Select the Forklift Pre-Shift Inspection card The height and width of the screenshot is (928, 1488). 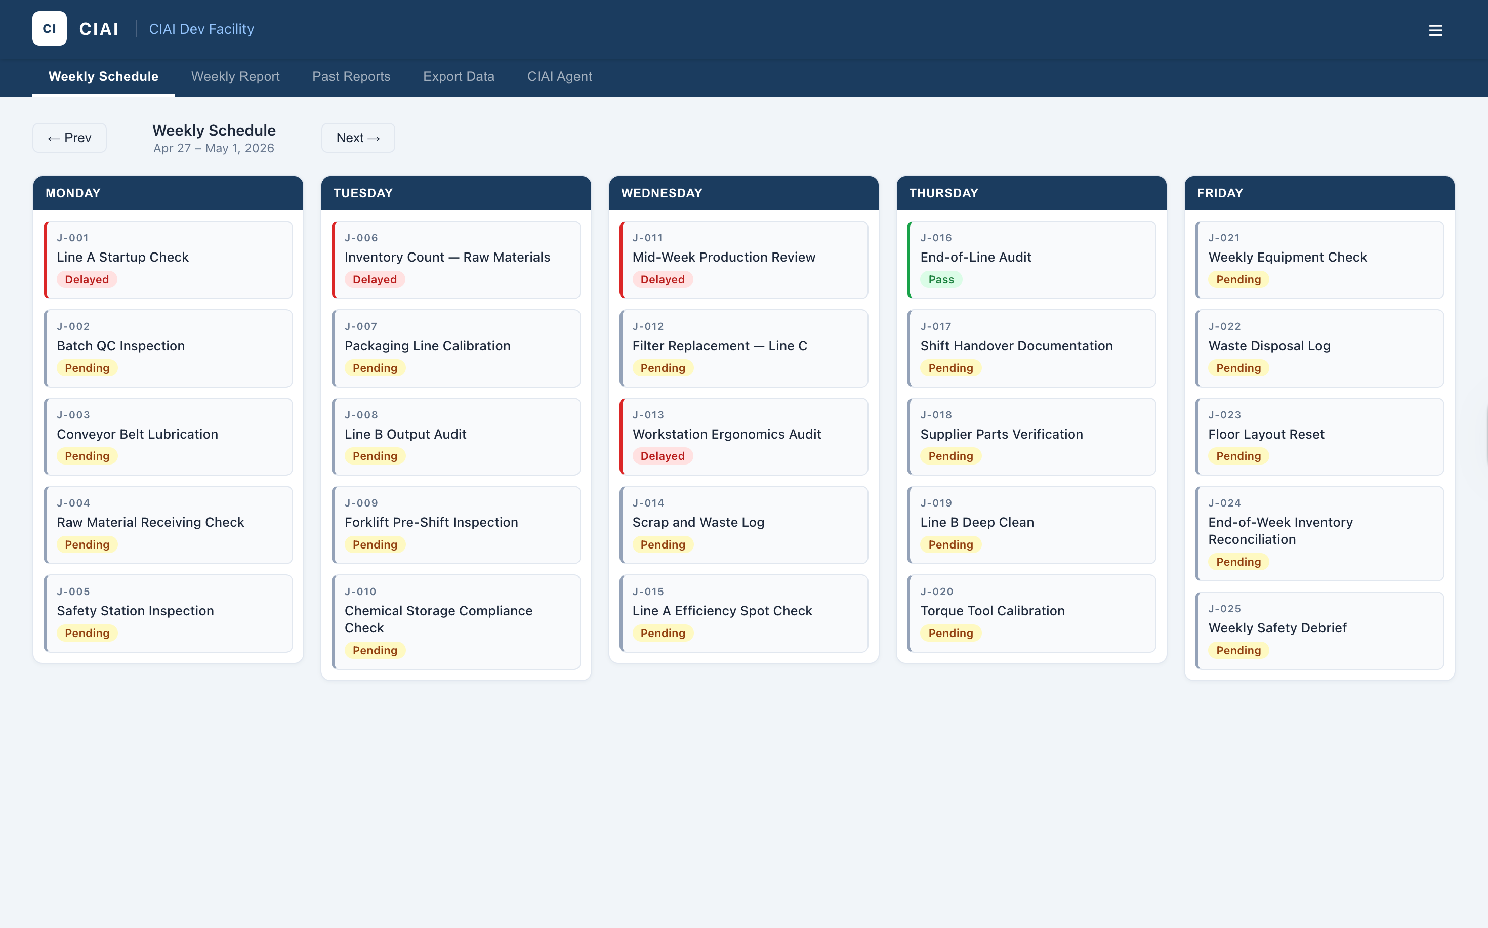click(456, 525)
